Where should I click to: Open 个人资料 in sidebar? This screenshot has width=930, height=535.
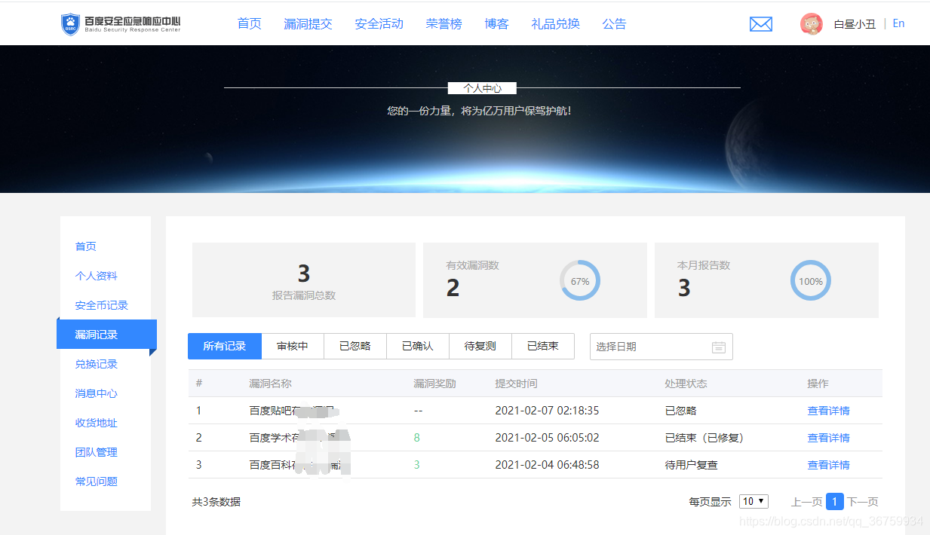pyautogui.click(x=97, y=276)
